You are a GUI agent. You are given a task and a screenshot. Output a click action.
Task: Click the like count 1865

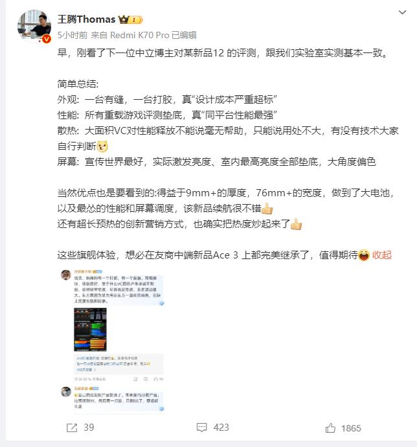click(351, 428)
